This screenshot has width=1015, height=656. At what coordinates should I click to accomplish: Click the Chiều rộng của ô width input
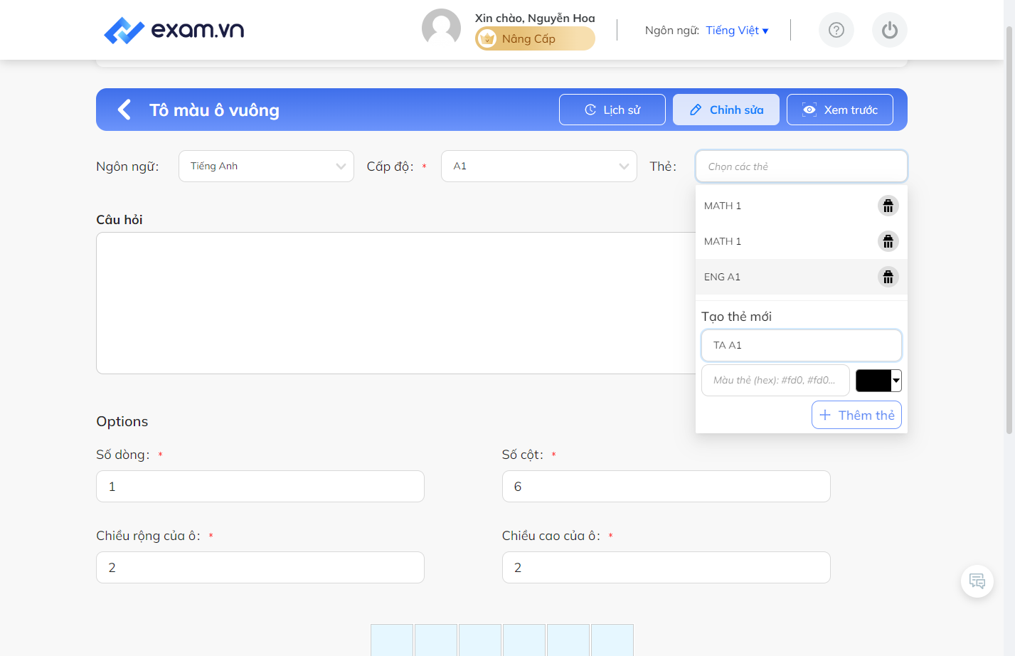click(x=260, y=567)
